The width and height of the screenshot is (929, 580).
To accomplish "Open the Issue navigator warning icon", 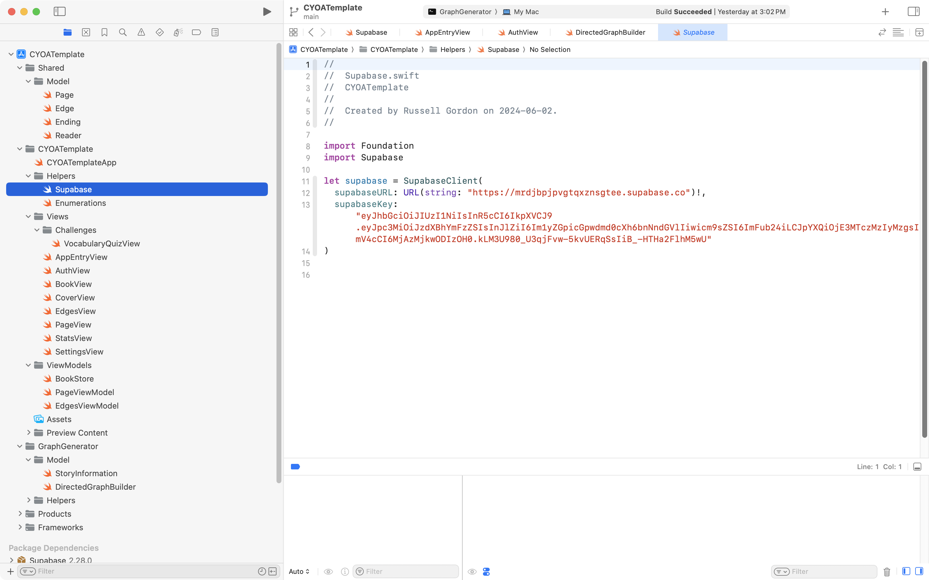I will coord(141,32).
